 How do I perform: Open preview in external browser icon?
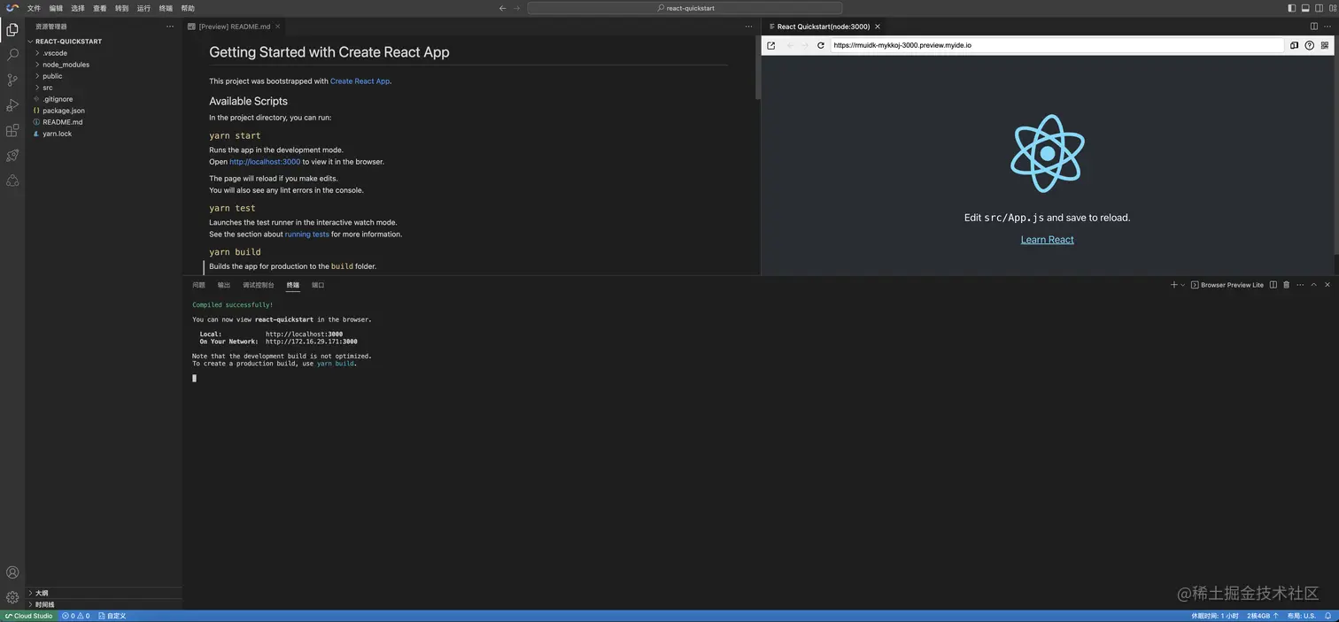[770, 45]
